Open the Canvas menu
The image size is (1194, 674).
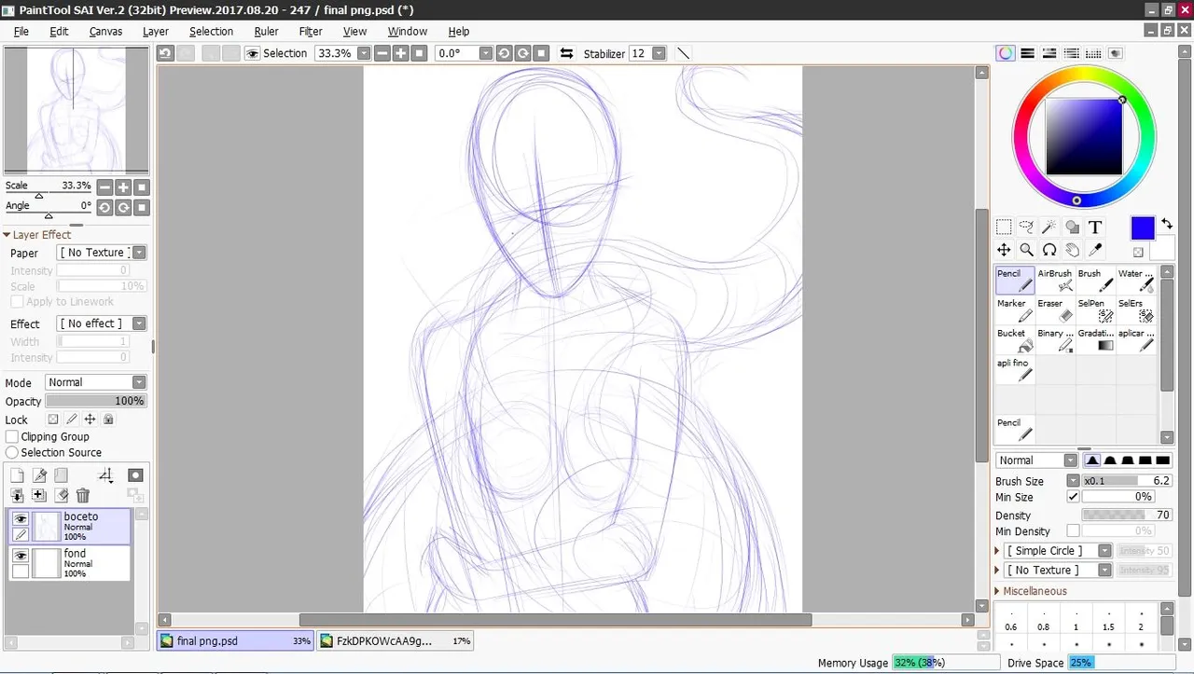point(105,32)
